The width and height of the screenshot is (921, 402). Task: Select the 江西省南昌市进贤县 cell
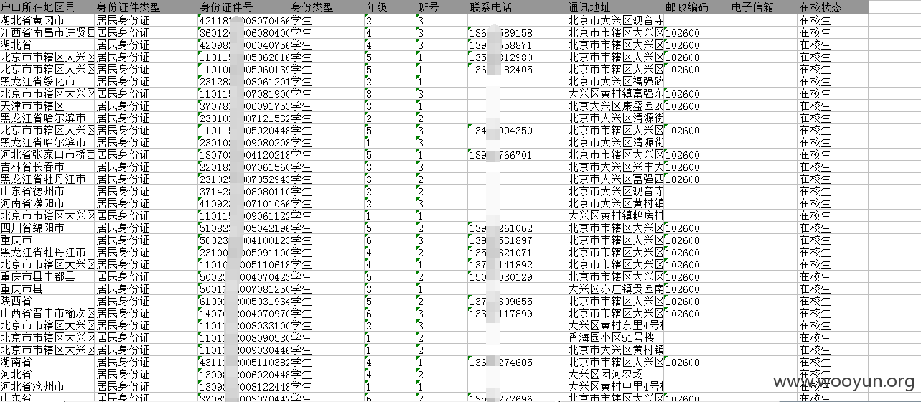[x=47, y=33]
